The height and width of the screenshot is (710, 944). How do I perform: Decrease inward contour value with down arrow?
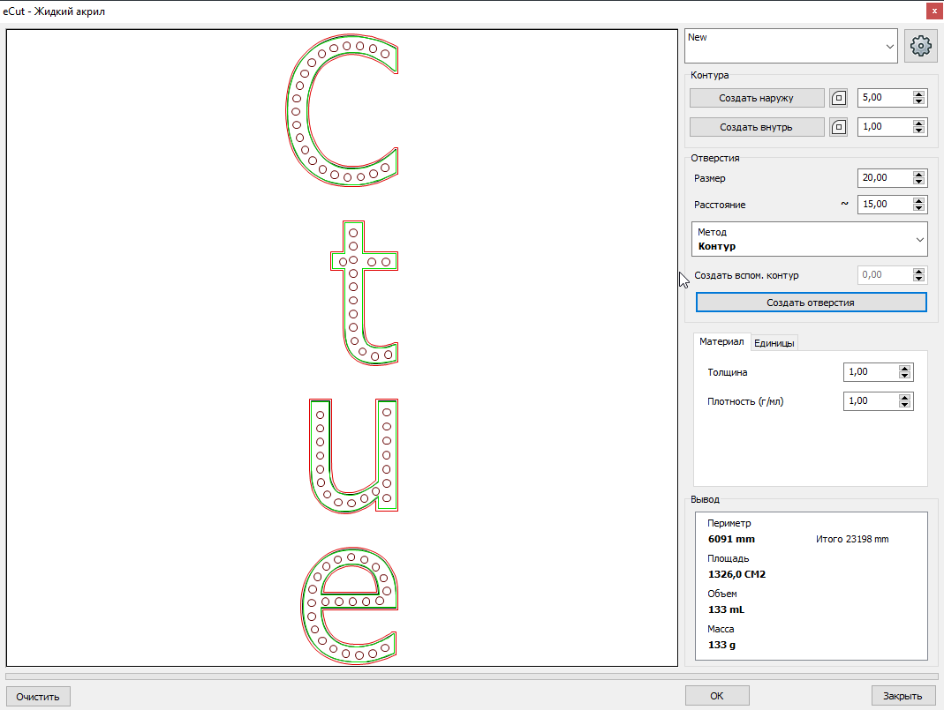tap(918, 131)
